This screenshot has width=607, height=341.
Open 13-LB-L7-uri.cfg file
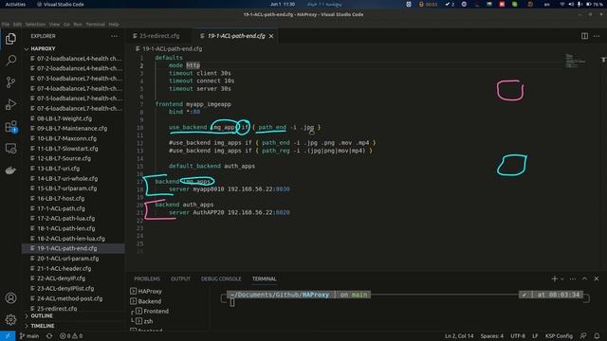tap(58, 169)
